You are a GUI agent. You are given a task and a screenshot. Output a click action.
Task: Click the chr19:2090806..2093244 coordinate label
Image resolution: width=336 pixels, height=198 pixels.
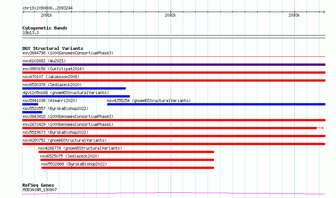[x=48, y=8]
